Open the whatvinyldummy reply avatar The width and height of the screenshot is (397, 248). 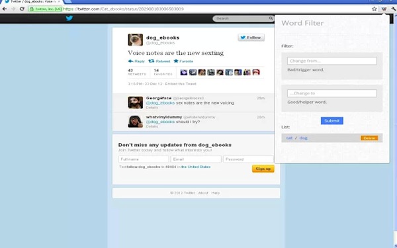[x=135, y=122]
